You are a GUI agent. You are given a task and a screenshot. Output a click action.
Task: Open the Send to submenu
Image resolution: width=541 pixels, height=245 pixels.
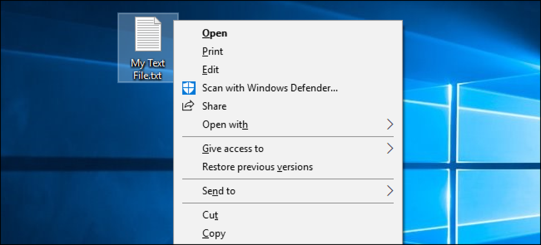pyautogui.click(x=288, y=191)
